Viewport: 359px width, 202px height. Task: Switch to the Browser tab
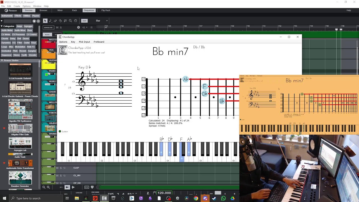pos(43,10)
